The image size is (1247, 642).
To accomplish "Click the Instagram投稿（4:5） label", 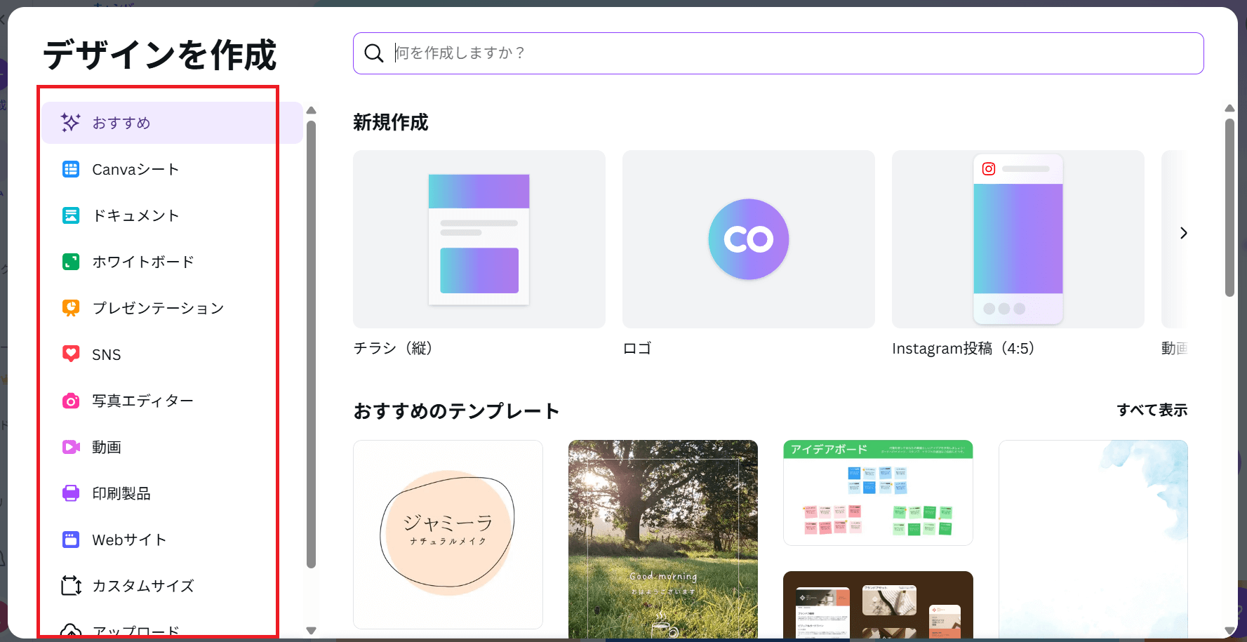I will 963,348.
